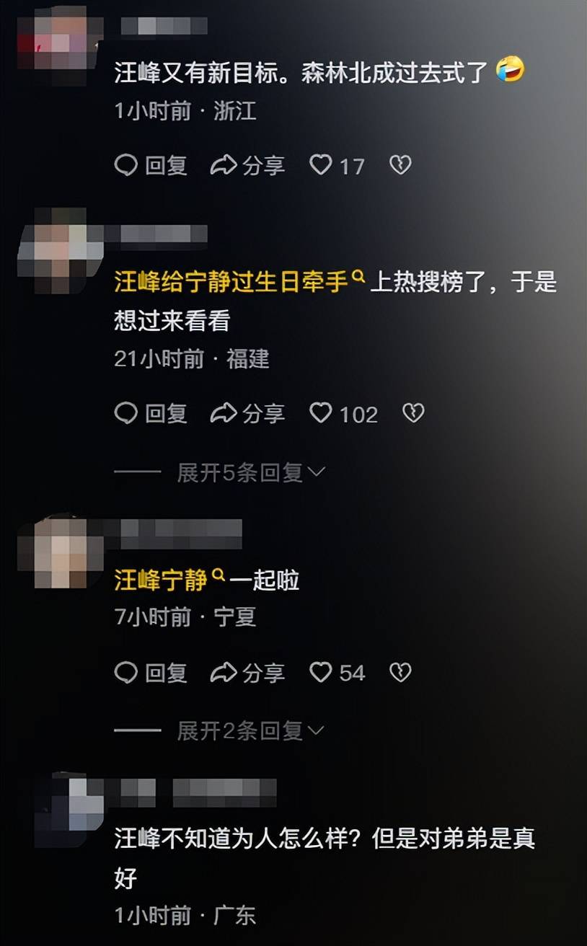The height and width of the screenshot is (946, 587).
Task: Dislike the Ningxia comment via broken heart
Action: point(400,673)
